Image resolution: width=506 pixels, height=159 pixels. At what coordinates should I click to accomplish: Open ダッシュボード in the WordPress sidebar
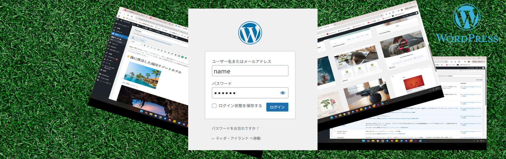(123, 25)
